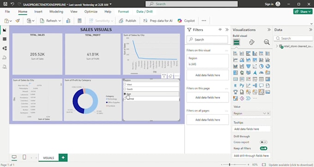
Task: Open the File menu
Action: click(7, 12)
